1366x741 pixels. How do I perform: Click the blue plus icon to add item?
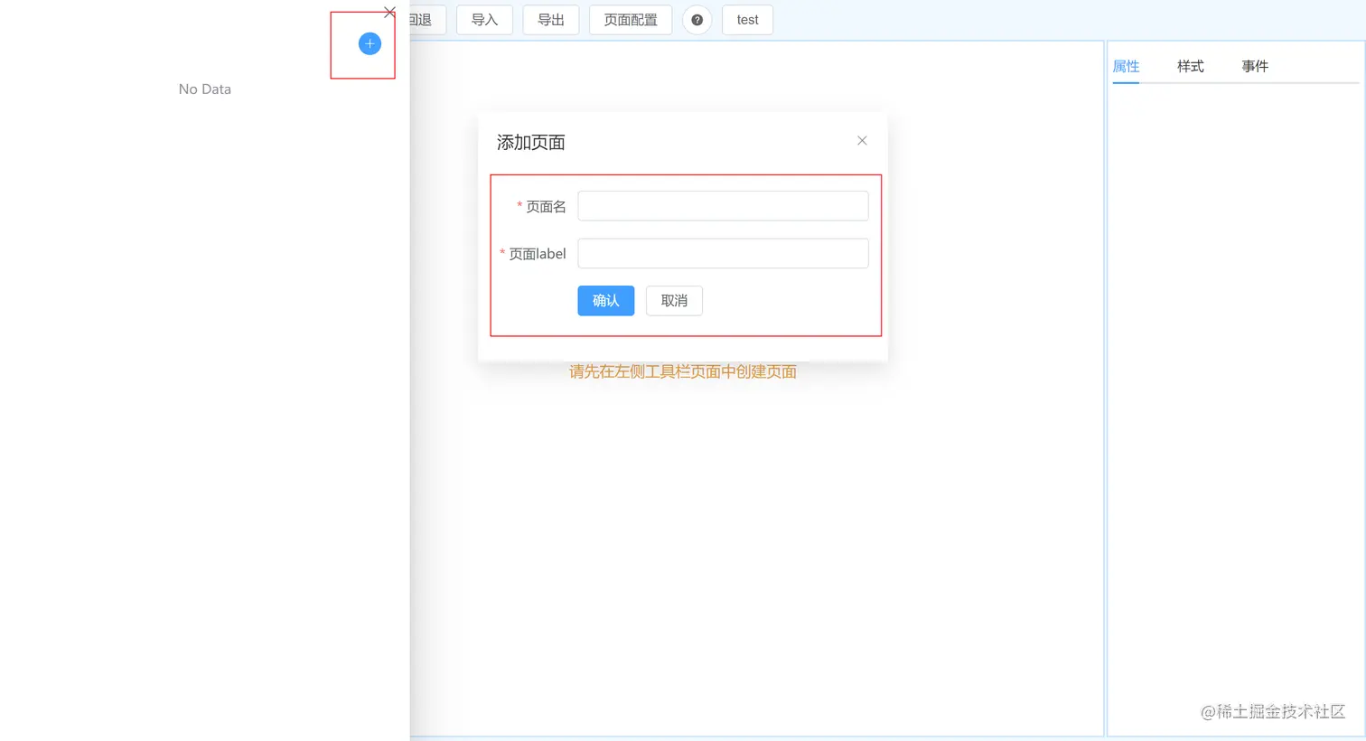click(369, 43)
